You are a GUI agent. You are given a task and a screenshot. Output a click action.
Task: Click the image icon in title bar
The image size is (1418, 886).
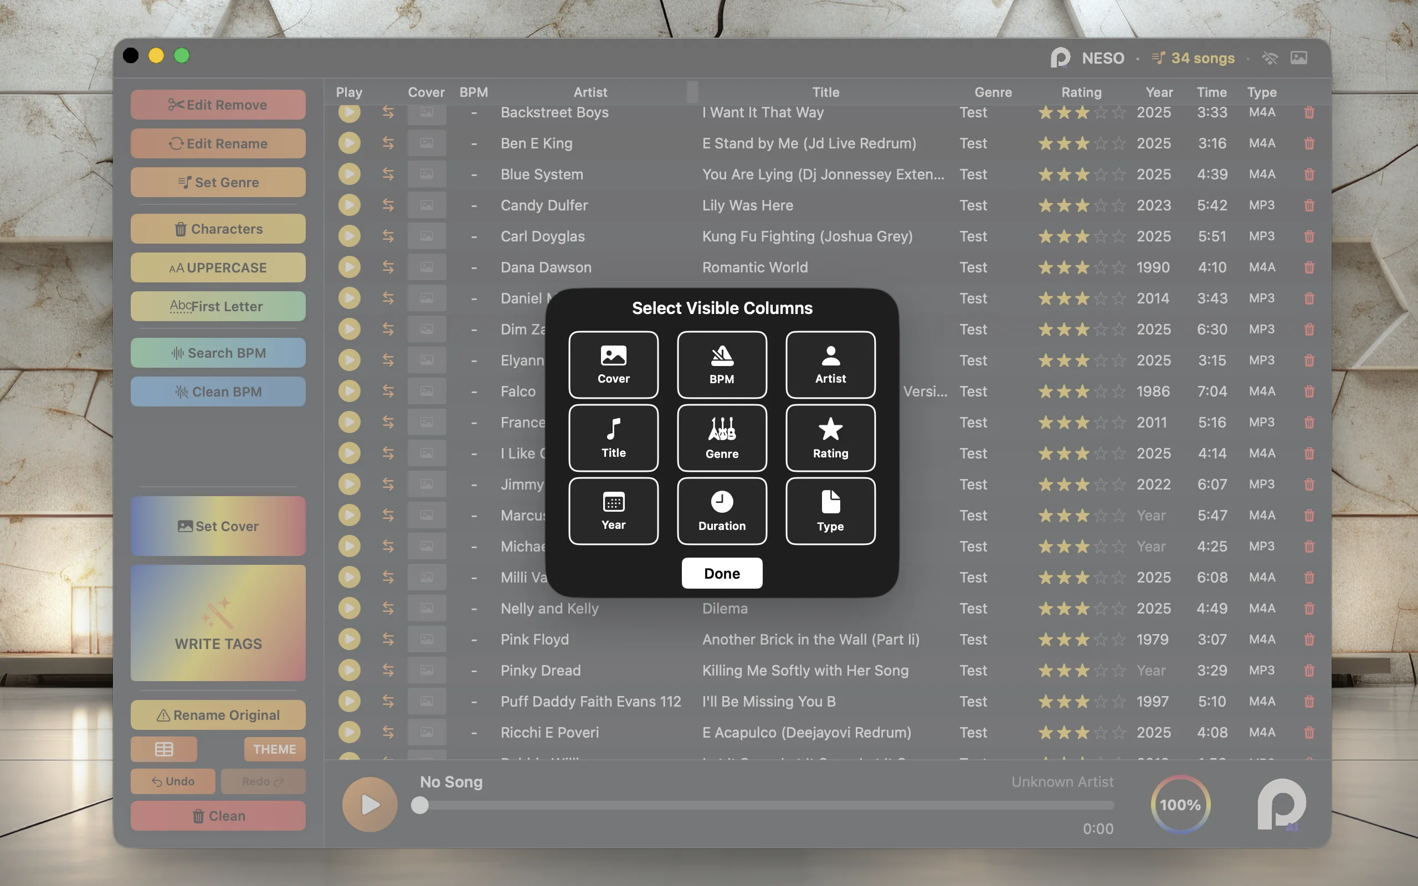(x=1298, y=58)
